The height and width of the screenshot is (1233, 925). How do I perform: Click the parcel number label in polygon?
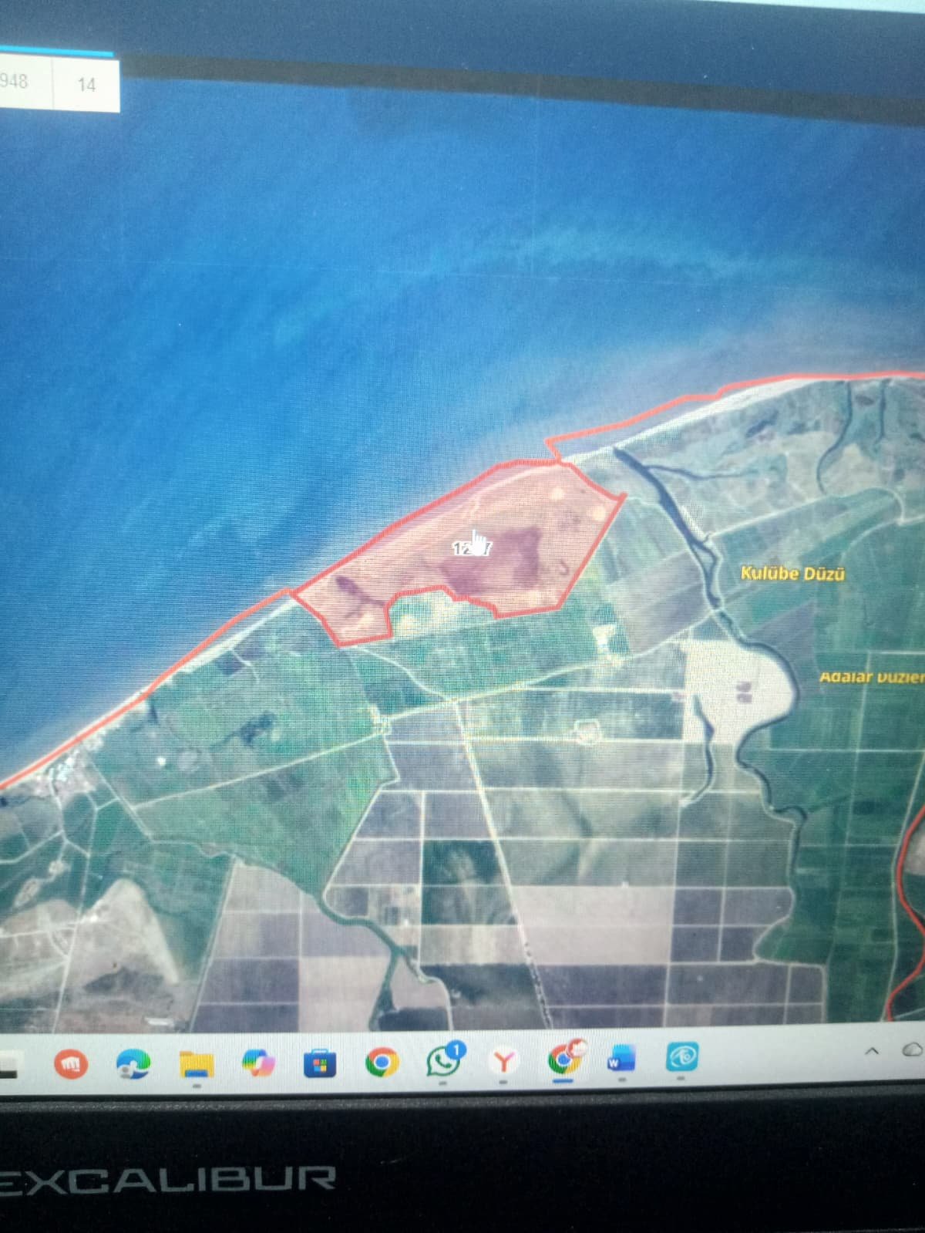coord(471,549)
